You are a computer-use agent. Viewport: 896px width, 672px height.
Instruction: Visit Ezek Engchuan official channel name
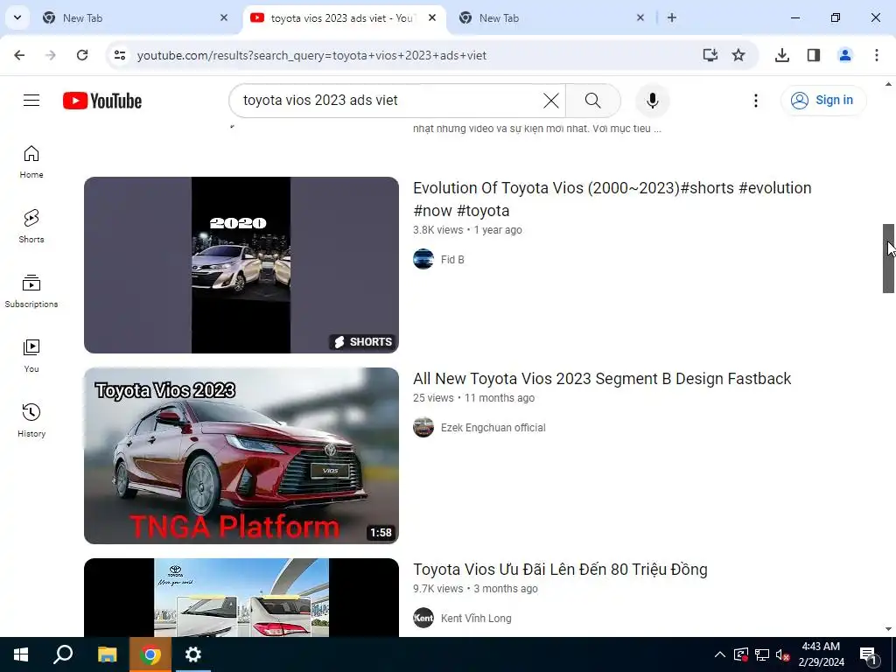pos(493,427)
